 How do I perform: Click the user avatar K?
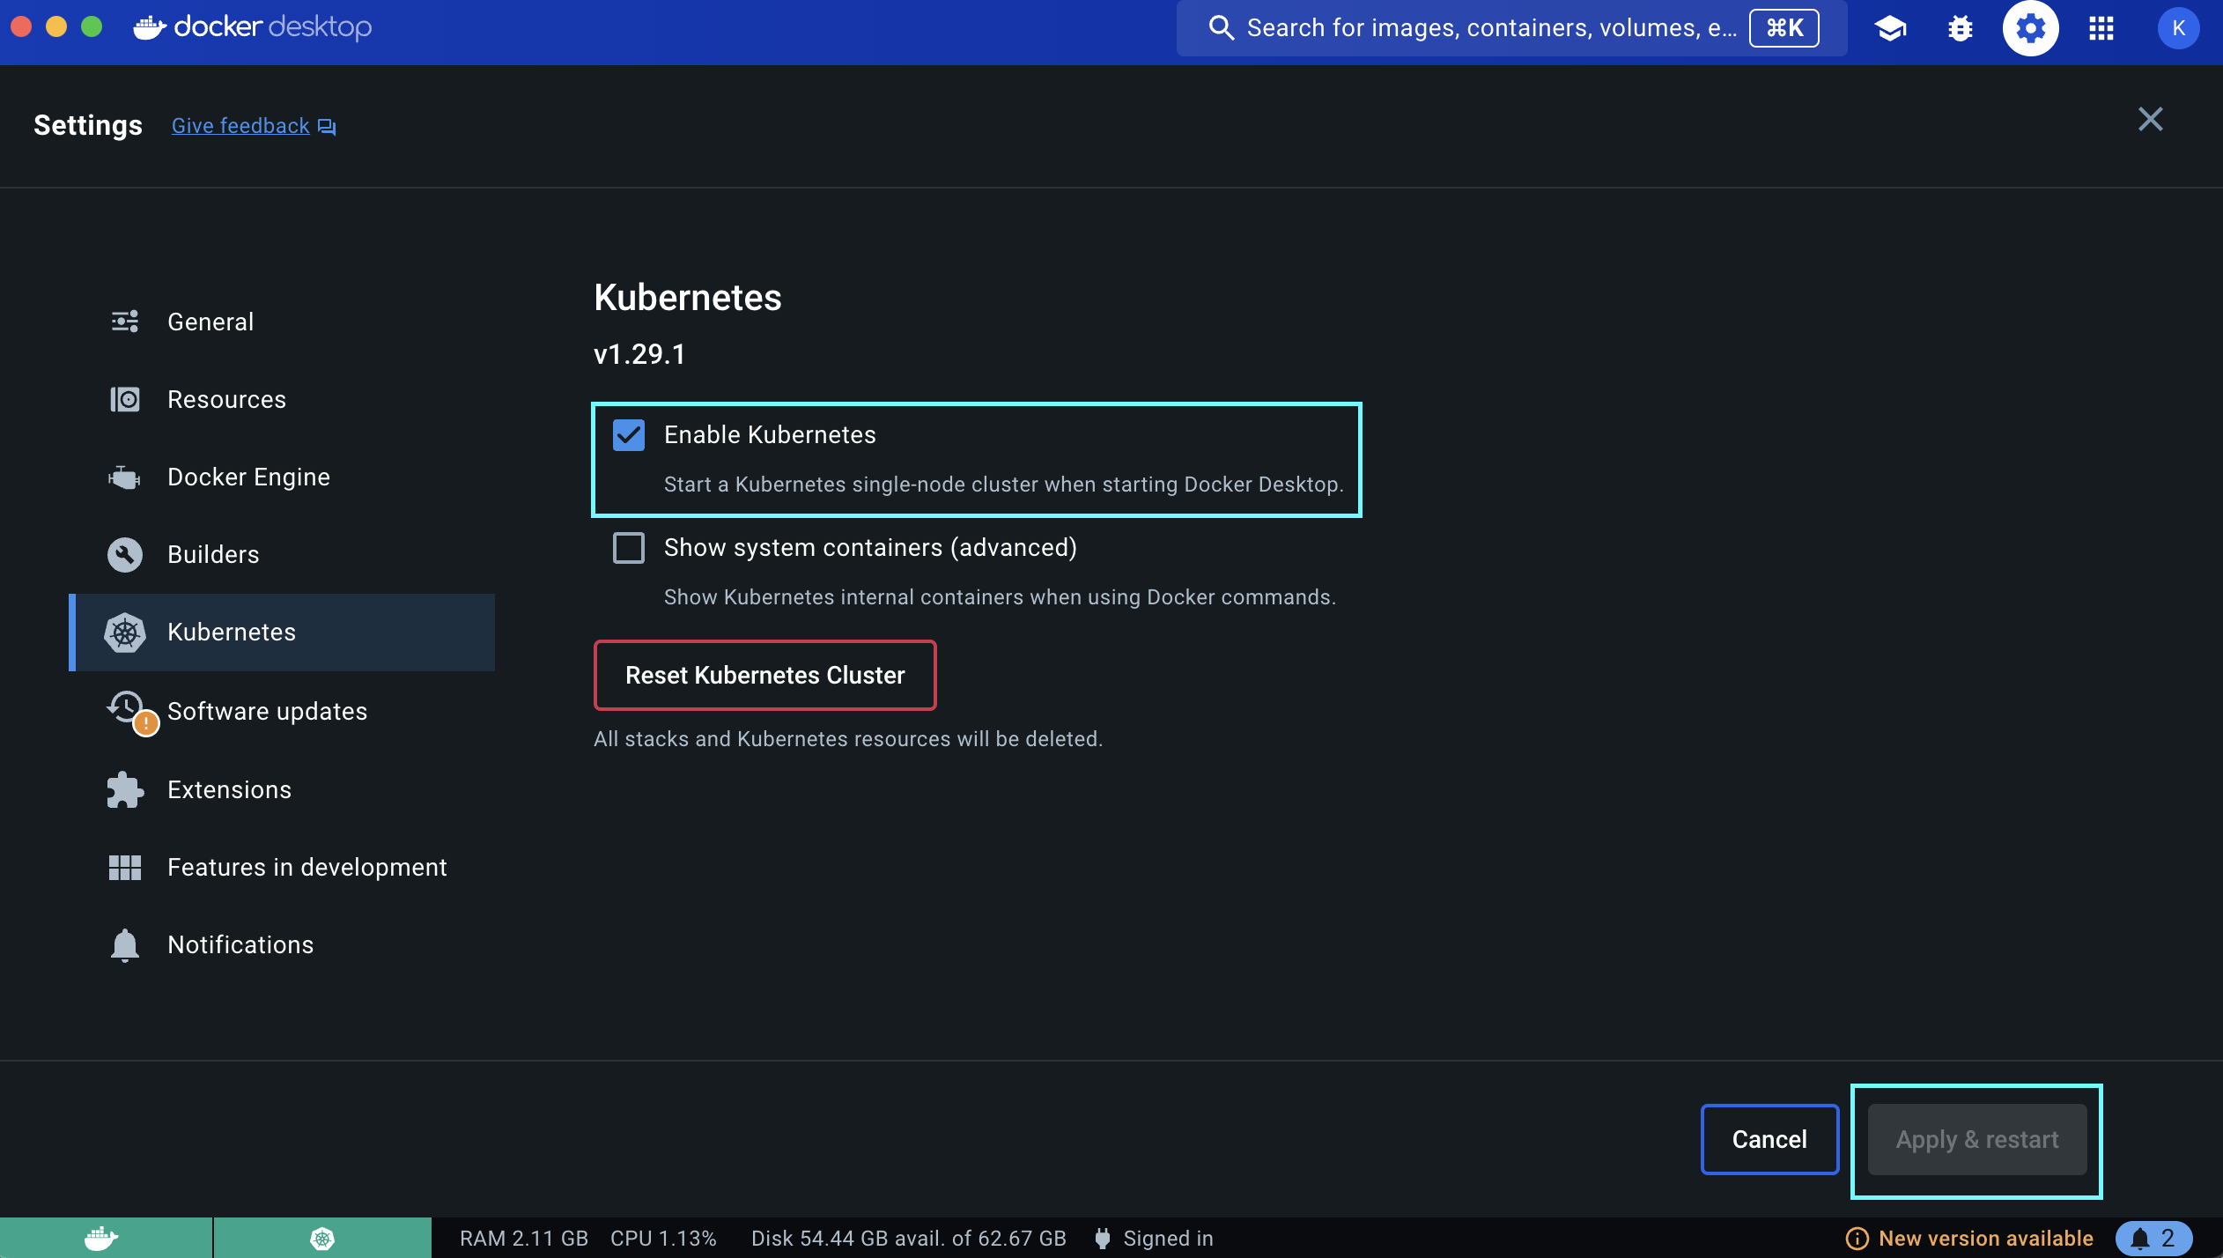pos(2177,28)
